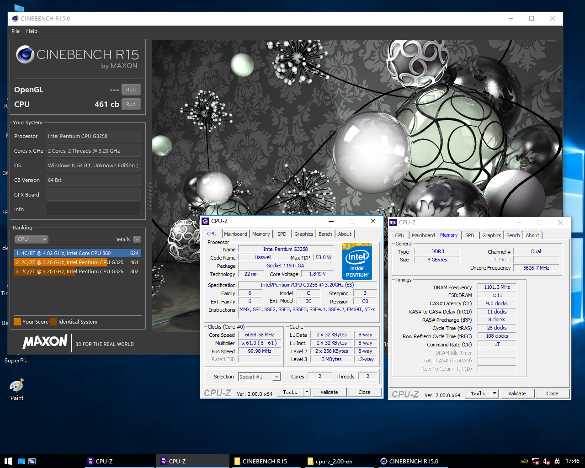Click Uncore Frequency value 5606.7 MHz

(537, 268)
